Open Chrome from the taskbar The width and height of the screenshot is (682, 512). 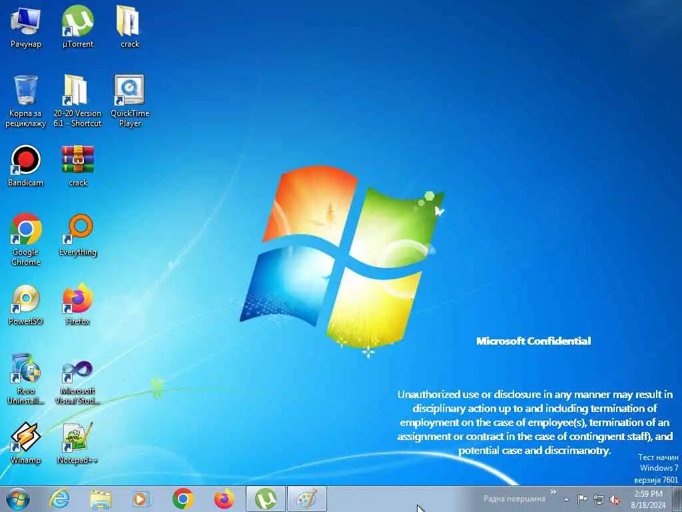tap(182, 499)
